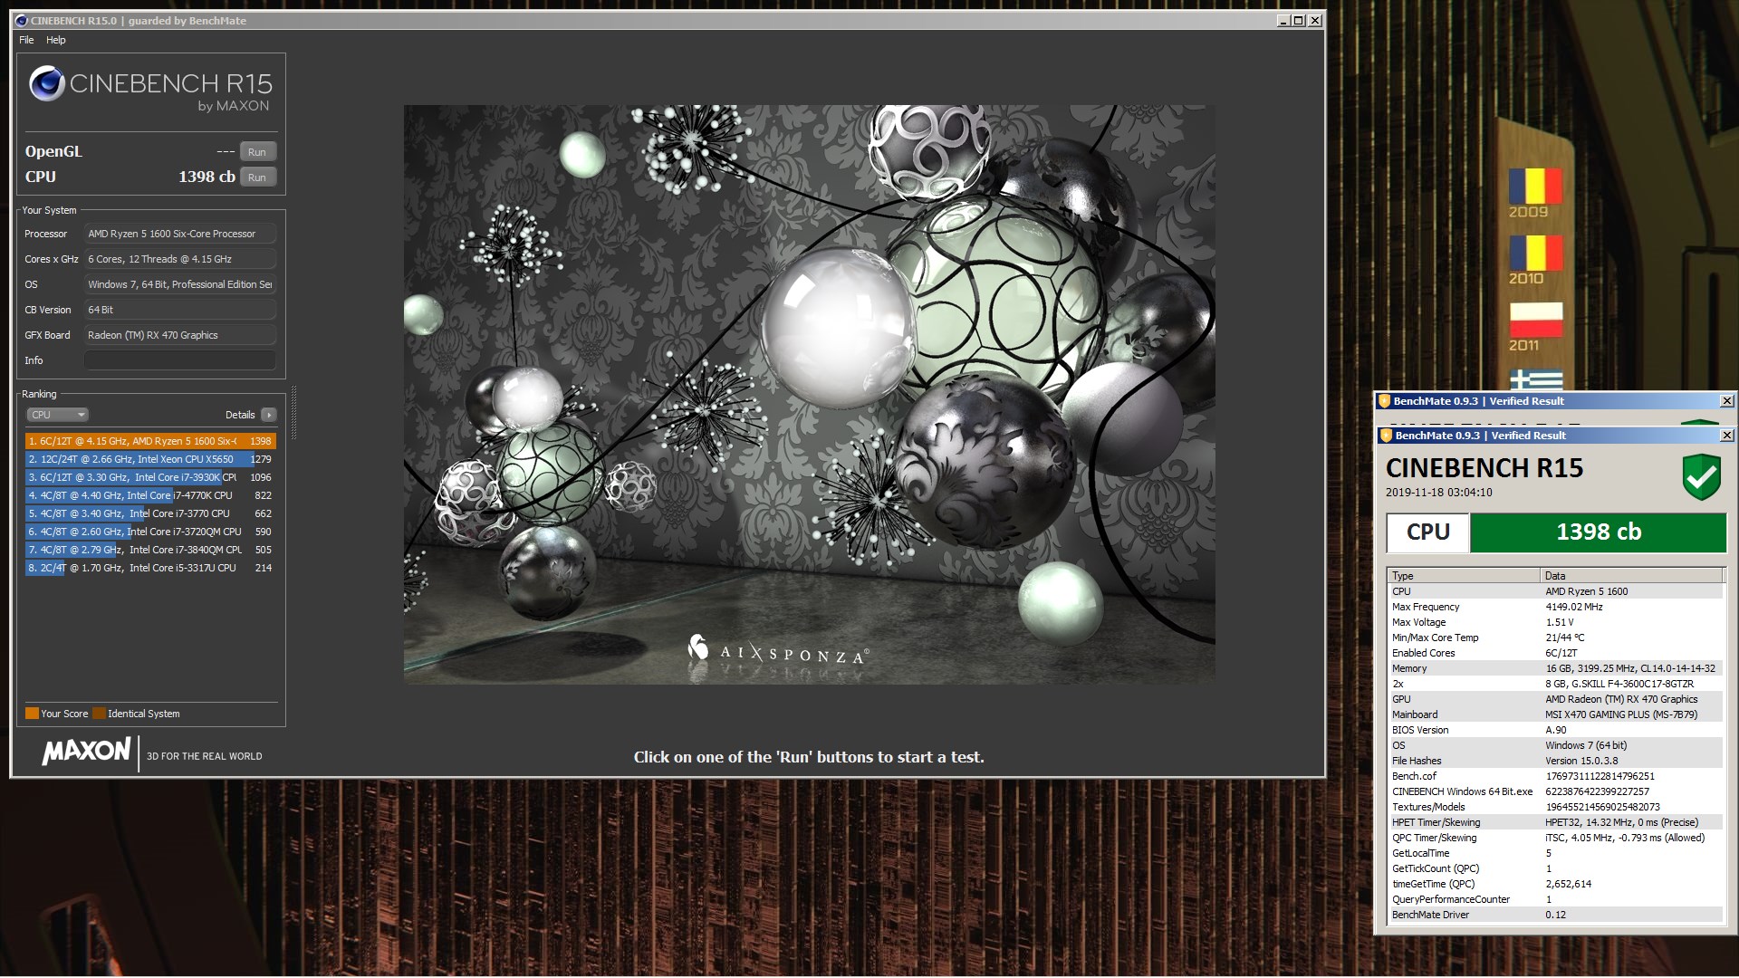The image size is (1739, 978).
Task: Click the rendered AIXSPONZA scene image
Action: click(809, 394)
